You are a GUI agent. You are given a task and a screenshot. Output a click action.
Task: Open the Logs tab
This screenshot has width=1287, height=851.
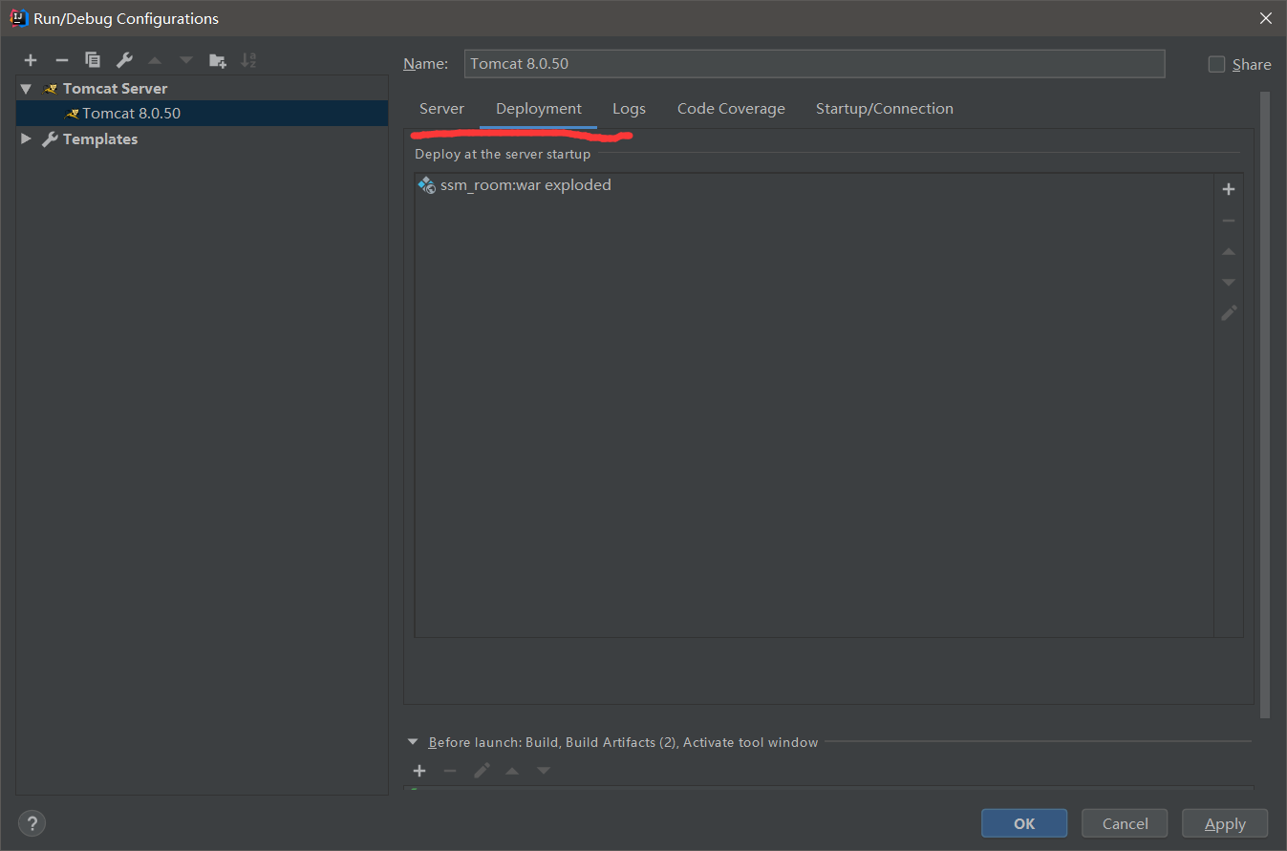[x=629, y=109]
